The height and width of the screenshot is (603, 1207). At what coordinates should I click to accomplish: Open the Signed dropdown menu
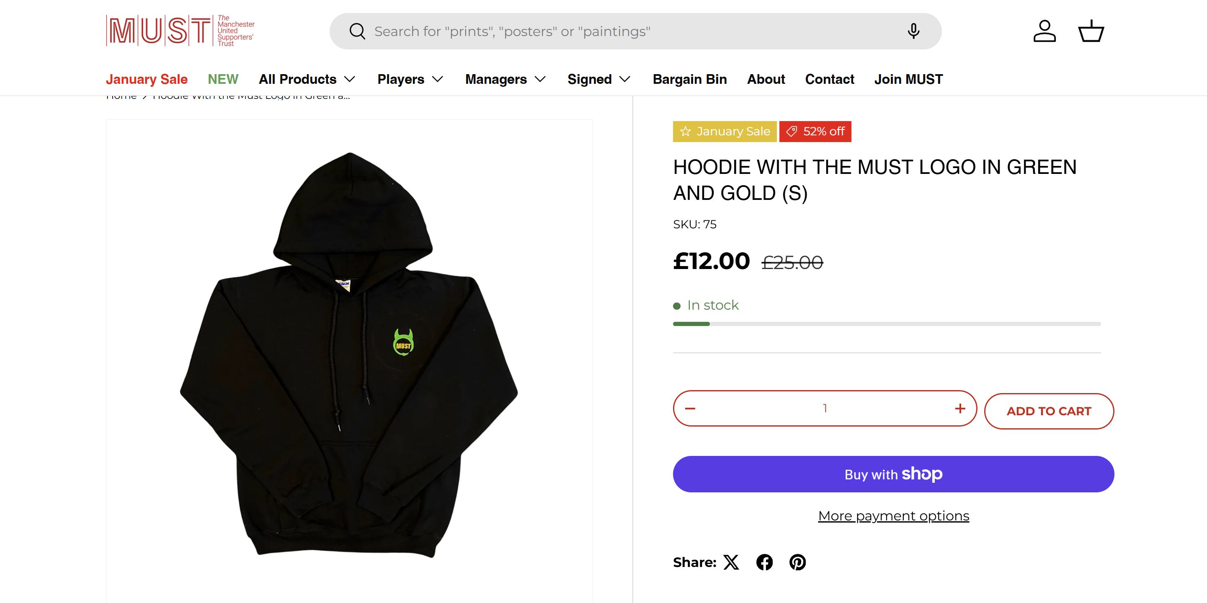click(x=599, y=79)
